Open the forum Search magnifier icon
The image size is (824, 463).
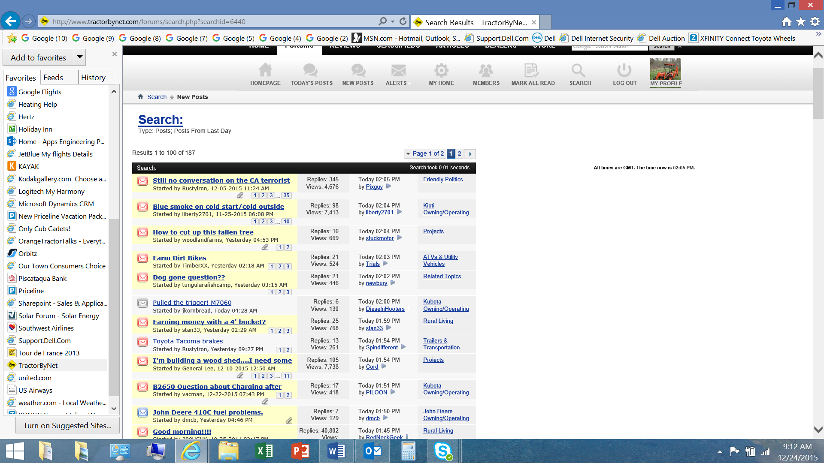pyautogui.click(x=578, y=70)
